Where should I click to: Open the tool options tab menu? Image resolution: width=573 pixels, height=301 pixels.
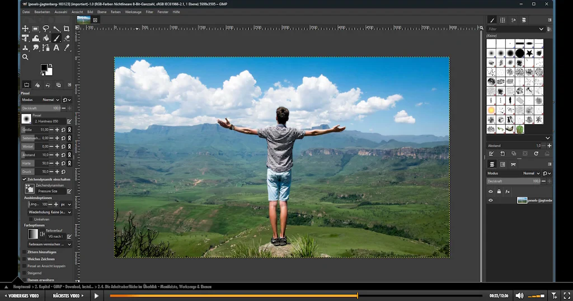(69, 84)
